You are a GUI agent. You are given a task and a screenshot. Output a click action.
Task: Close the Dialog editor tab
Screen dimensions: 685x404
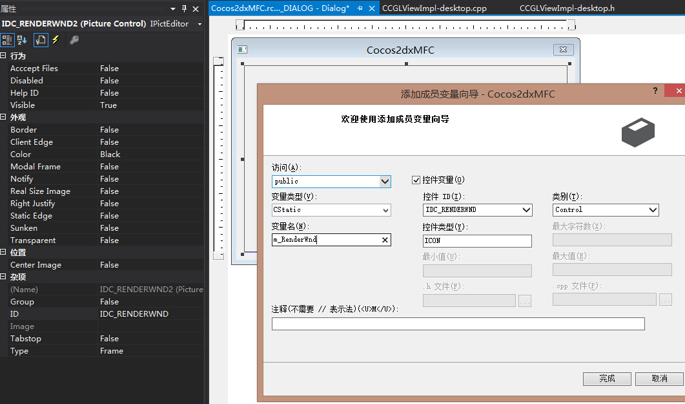pyautogui.click(x=372, y=8)
